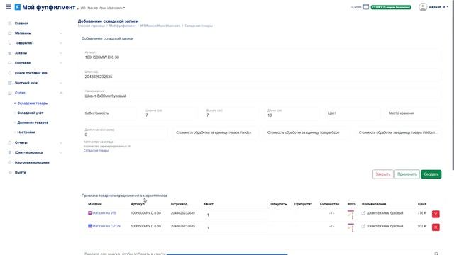
Task: Click the Поставки truck icon
Action: point(9,63)
